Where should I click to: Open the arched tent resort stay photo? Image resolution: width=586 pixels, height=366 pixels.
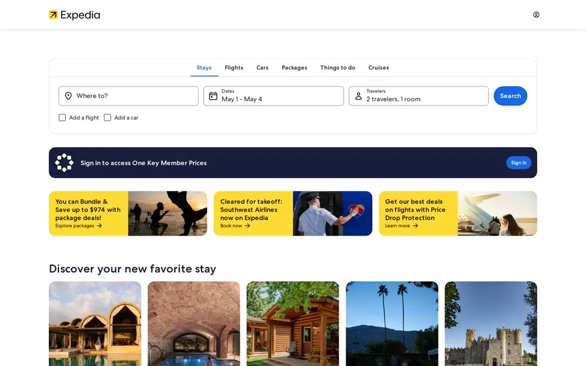pyautogui.click(x=95, y=324)
